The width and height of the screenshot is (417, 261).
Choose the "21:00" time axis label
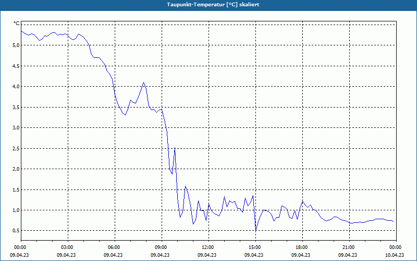point(349,247)
